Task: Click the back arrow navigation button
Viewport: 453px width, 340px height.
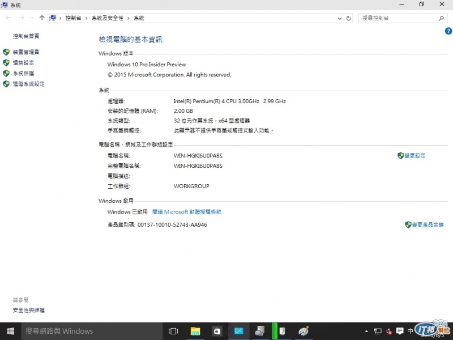Action: point(8,18)
